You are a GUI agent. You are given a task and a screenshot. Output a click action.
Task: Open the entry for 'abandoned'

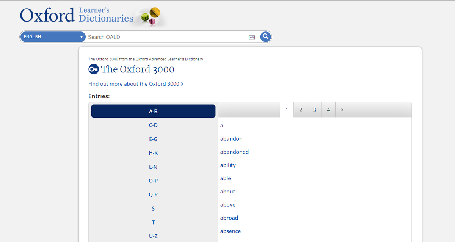pos(234,152)
